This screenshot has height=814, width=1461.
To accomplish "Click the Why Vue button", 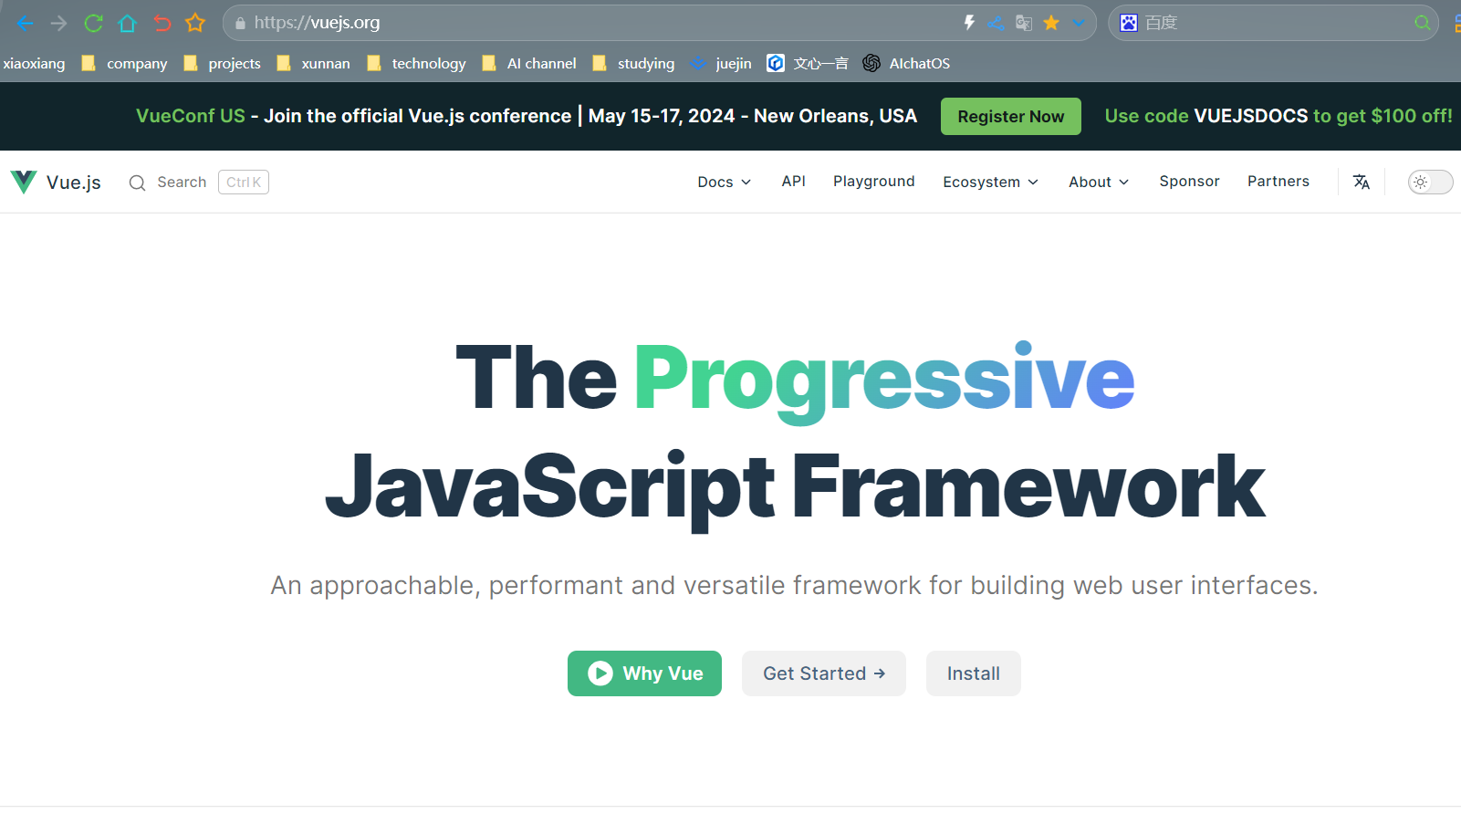I will tap(644, 673).
